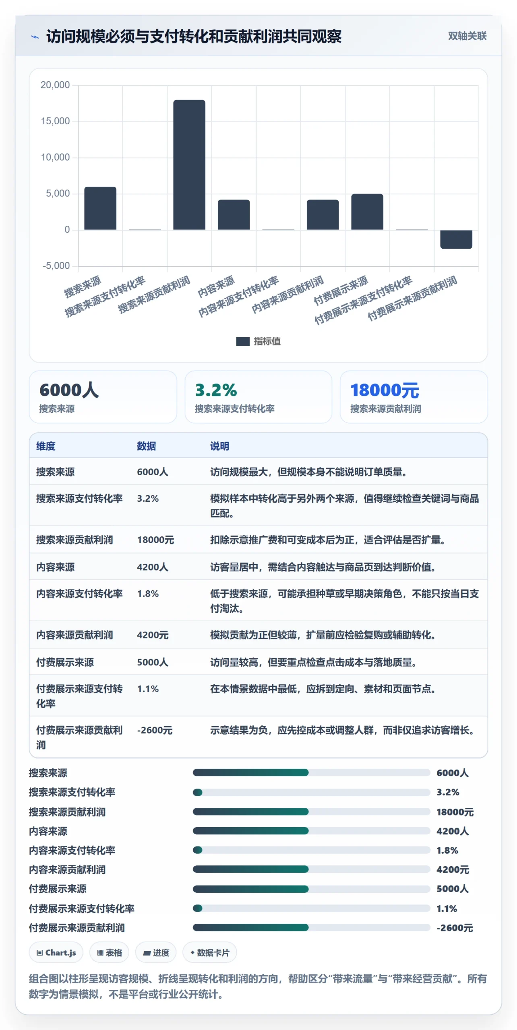The image size is (517, 1030).
Task: Click the 内容来源 4200人 progress bar
Action: (x=312, y=830)
